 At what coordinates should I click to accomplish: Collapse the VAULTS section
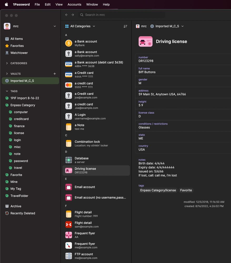(x=7, y=74)
